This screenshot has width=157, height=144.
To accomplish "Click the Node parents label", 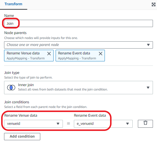I will [15, 33].
